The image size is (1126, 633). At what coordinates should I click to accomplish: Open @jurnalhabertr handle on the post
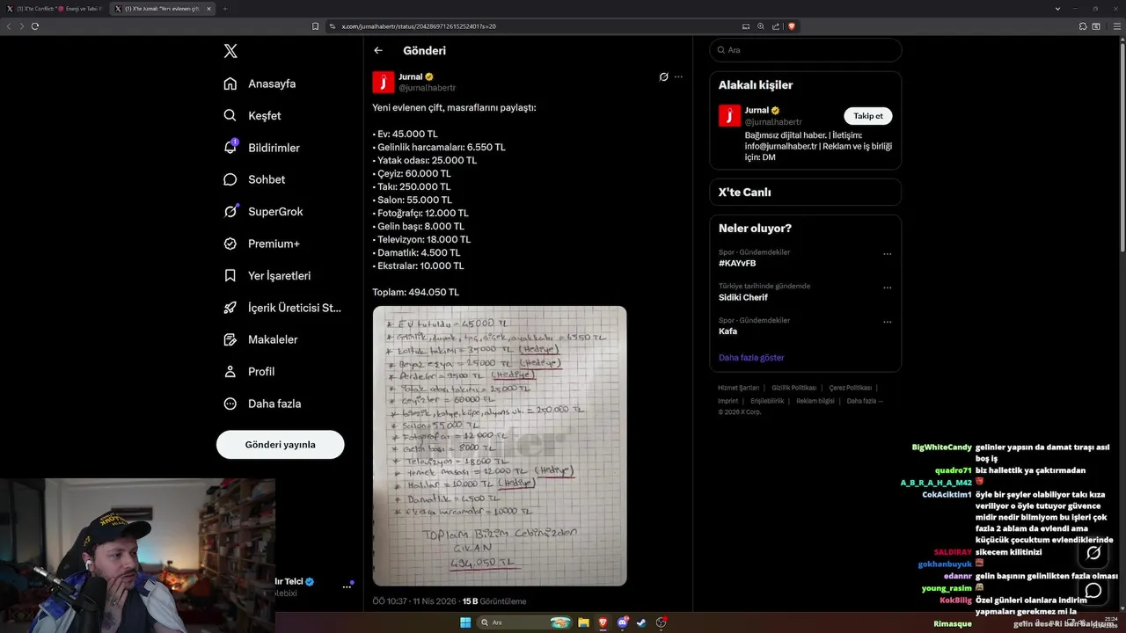coord(428,88)
